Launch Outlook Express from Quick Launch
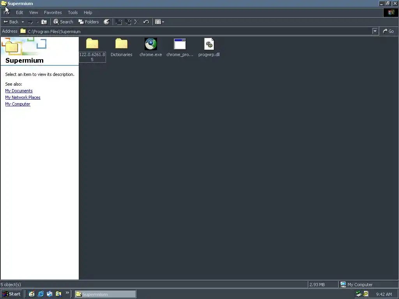 point(49,294)
